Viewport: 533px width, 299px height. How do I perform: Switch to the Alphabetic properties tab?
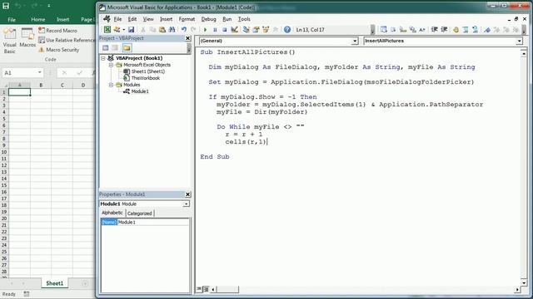click(x=112, y=213)
